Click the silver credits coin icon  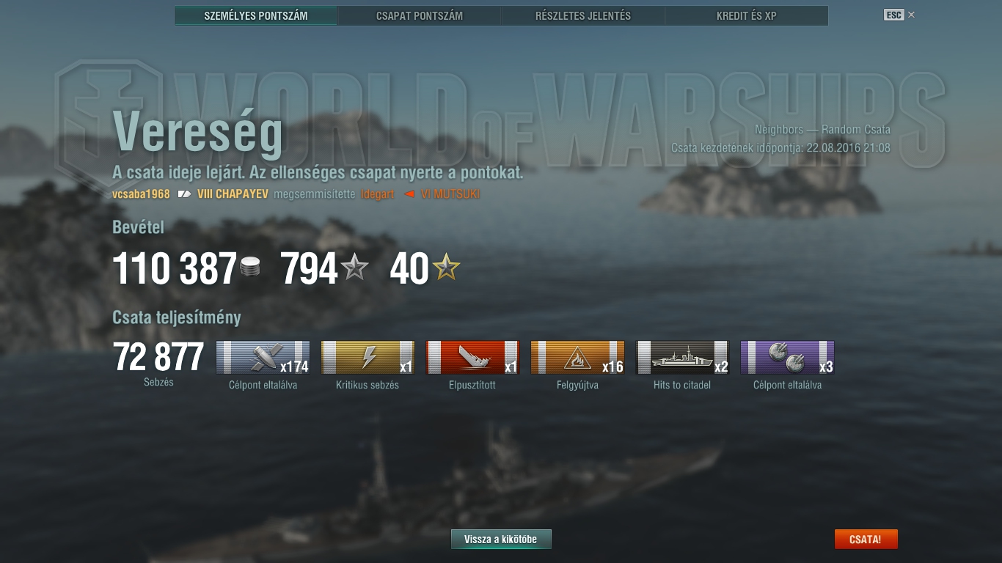coord(250,268)
